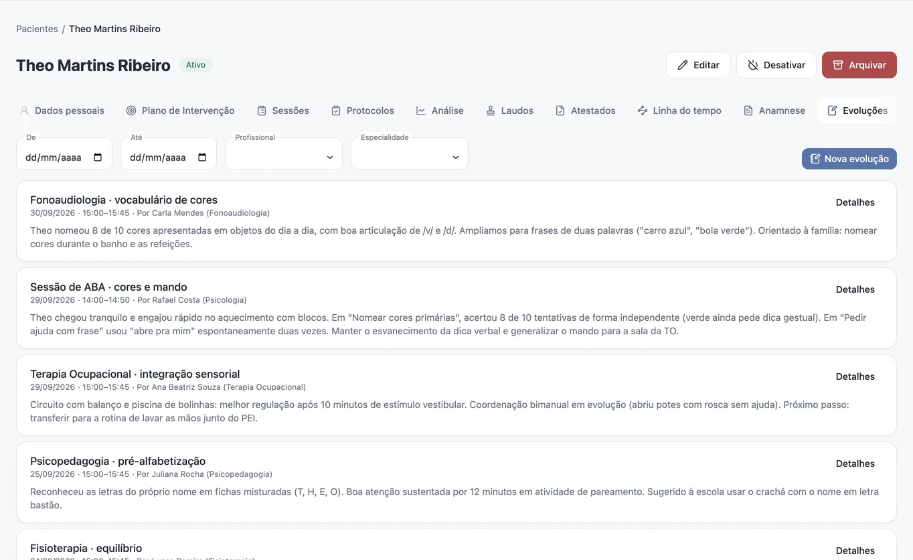Open the Profissional dropdown
913x560 pixels.
click(284, 154)
